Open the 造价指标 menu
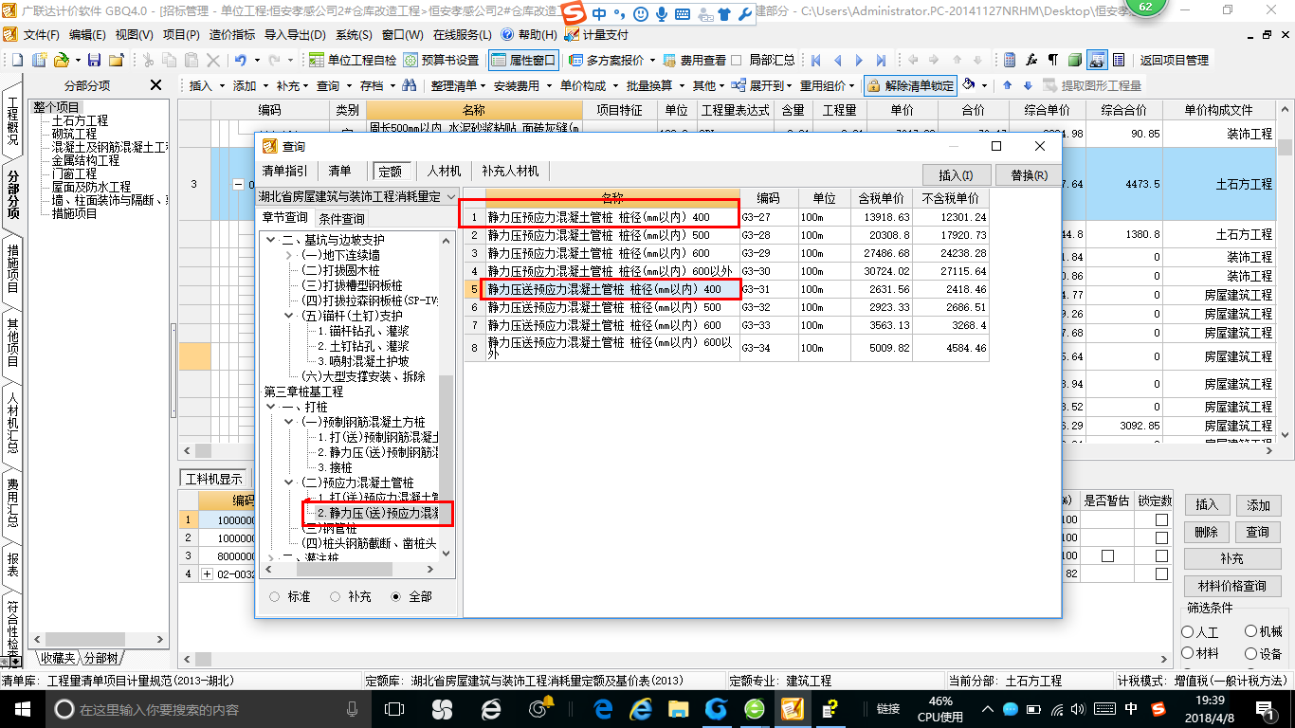The width and height of the screenshot is (1295, 728). pos(230,35)
